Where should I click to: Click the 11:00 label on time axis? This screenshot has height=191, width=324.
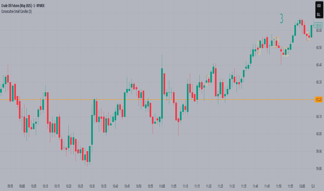tap(162, 186)
